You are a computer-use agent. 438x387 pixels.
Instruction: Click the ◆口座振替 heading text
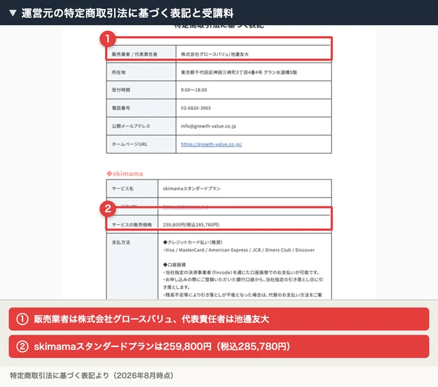[175, 264]
